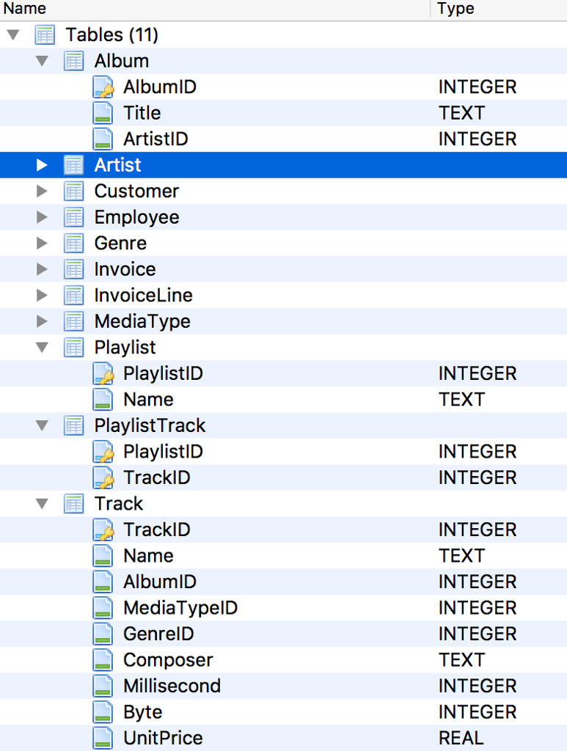Expand the Employee table arrow
Viewport: 567px width, 751px height.
click(x=42, y=217)
